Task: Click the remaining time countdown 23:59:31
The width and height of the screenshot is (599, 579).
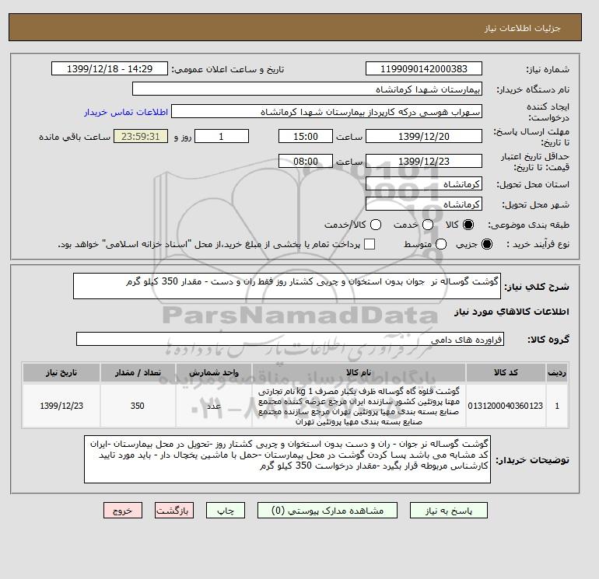Action: pos(141,136)
